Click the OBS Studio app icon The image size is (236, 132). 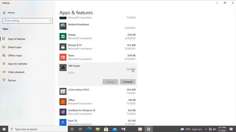coord(63,67)
